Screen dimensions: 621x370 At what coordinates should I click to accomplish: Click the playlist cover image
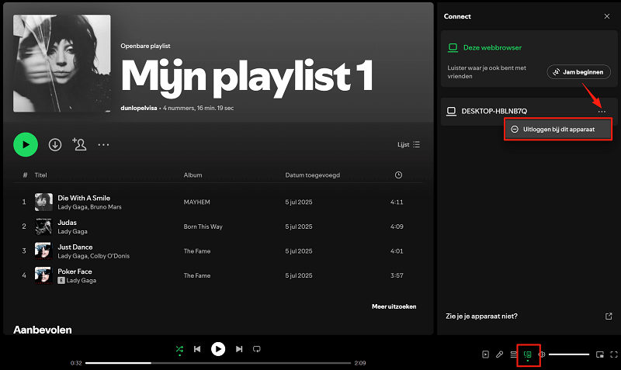tap(62, 64)
